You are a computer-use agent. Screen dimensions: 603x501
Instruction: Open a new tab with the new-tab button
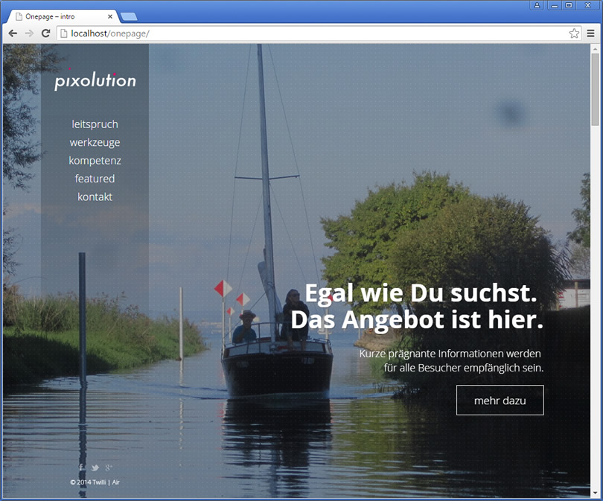pyautogui.click(x=128, y=16)
